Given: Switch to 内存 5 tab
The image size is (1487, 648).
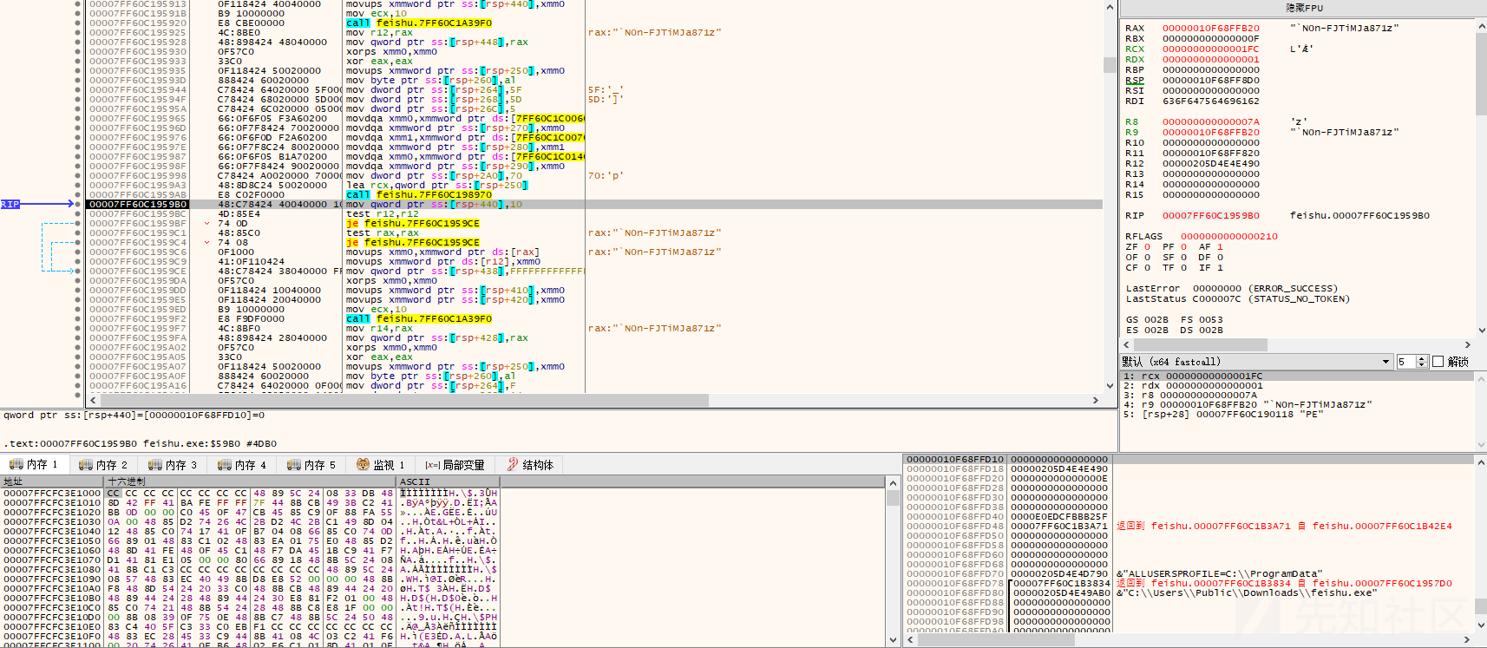Looking at the screenshot, I should pyautogui.click(x=311, y=465).
